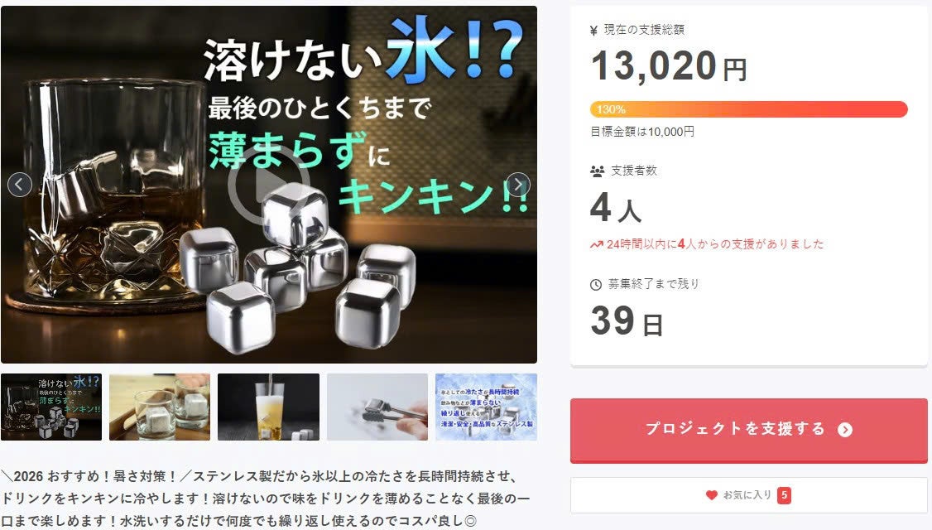Image resolution: width=932 pixels, height=530 pixels.
Task: Click the clock icon beside 募集終了まで残り
Action: pyautogui.click(x=596, y=285)
